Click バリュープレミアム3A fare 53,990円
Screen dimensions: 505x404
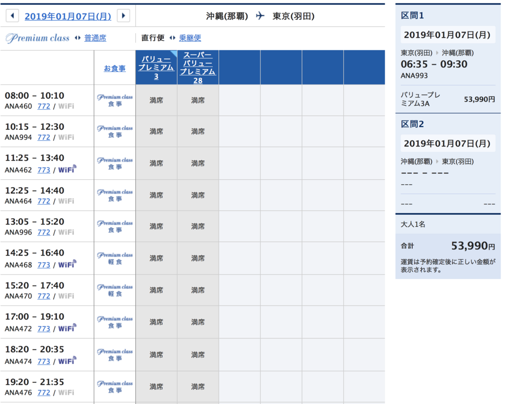(448, 99)
